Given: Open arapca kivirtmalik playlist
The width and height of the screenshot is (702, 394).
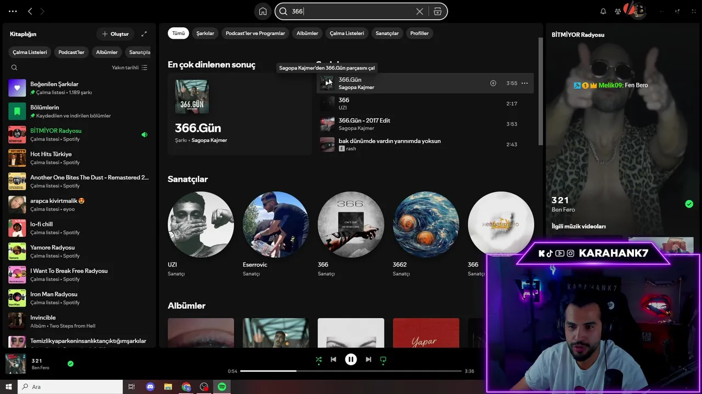Looking at the screenshot, I should (x=79, y=205).
